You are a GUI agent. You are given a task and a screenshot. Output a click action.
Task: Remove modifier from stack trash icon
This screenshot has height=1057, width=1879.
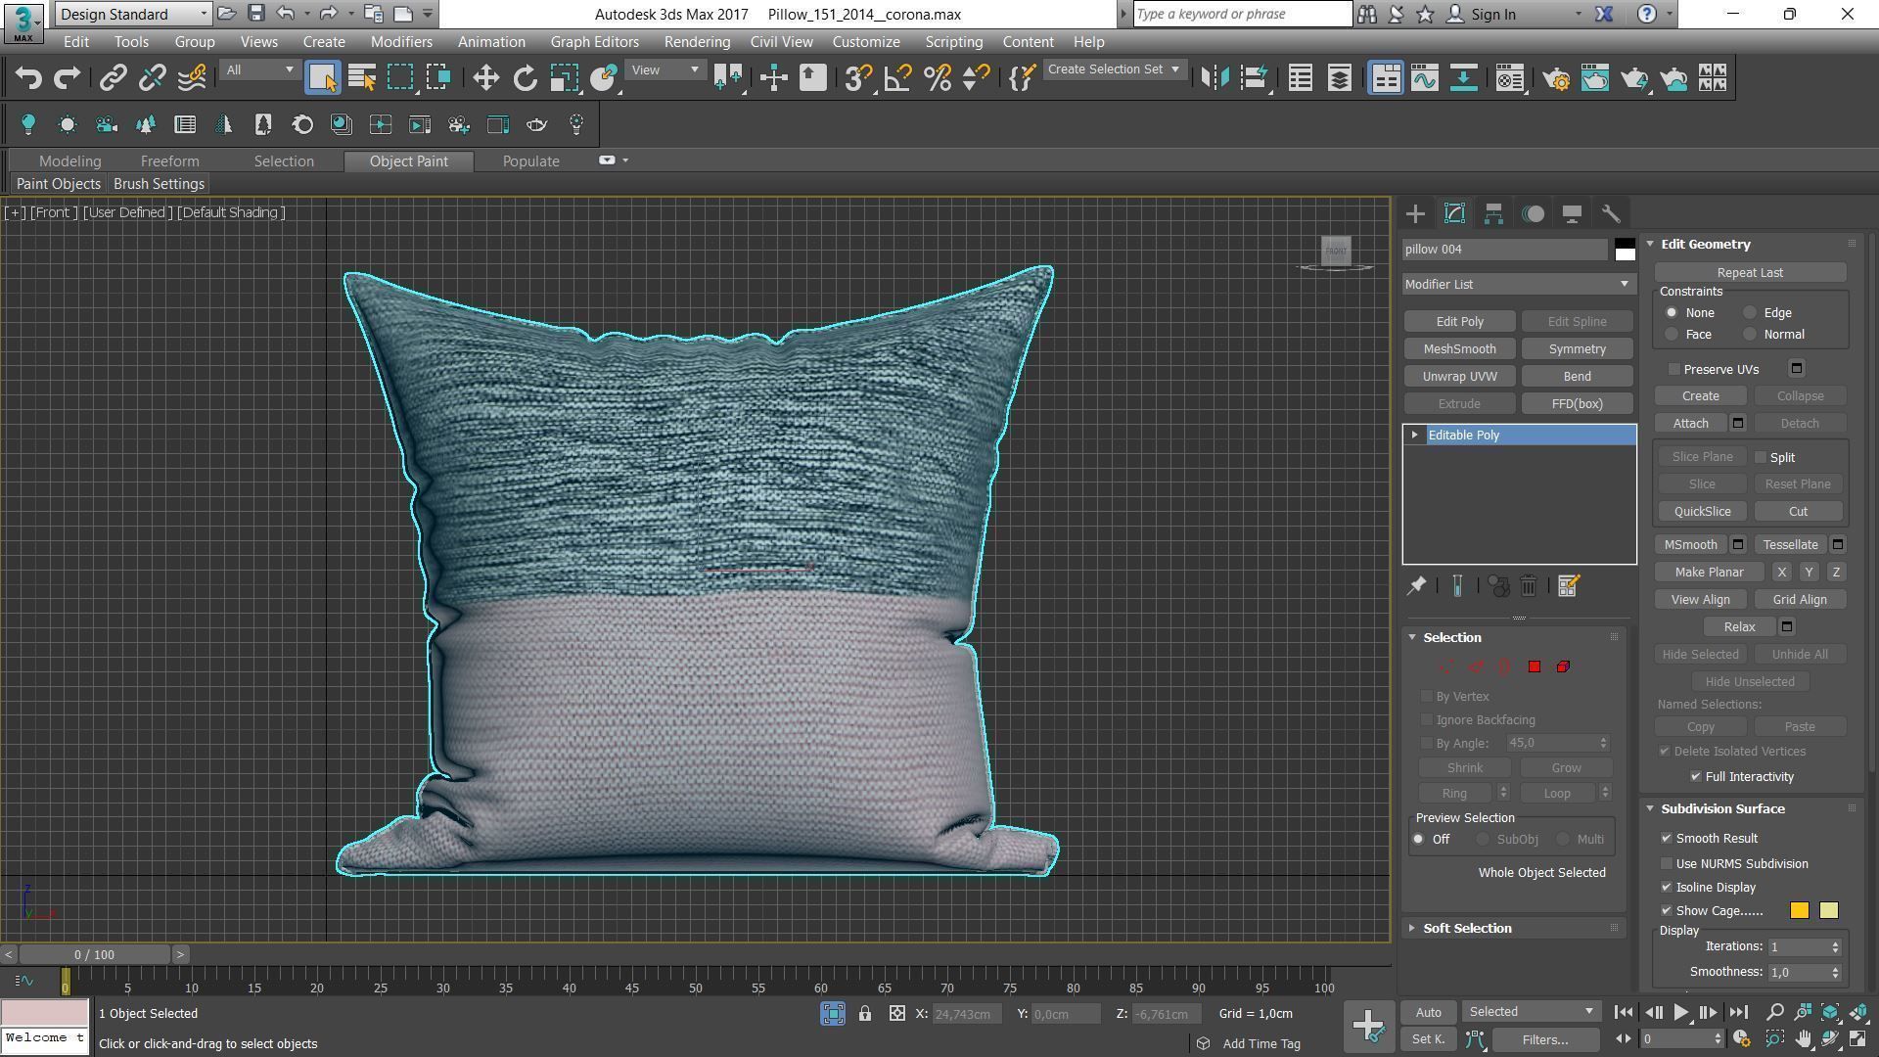[x=1528, y=585]
